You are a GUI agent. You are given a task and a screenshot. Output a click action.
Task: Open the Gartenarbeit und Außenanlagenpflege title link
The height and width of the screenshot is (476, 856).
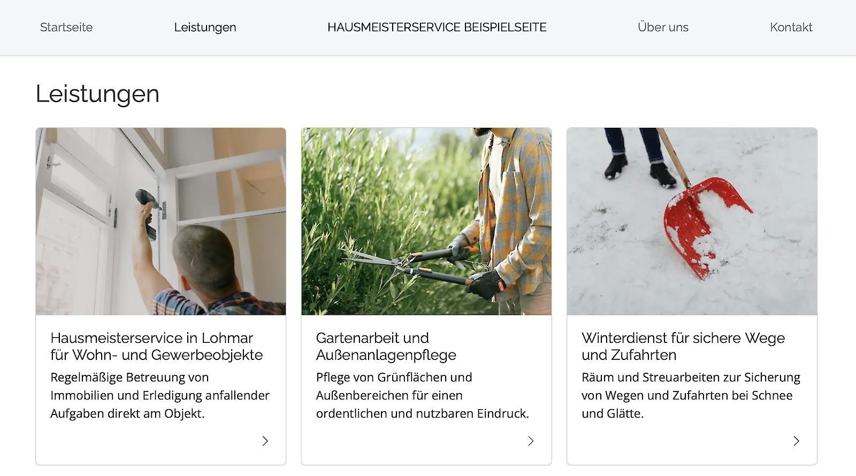coord(386,347)
